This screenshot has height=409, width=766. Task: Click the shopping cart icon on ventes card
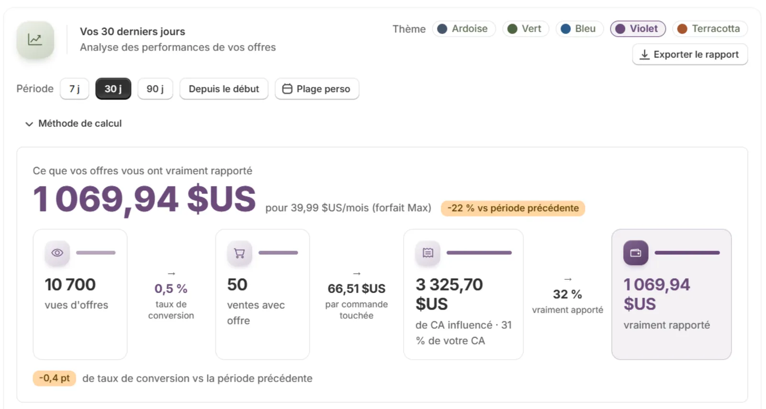(x=239, y=252)
